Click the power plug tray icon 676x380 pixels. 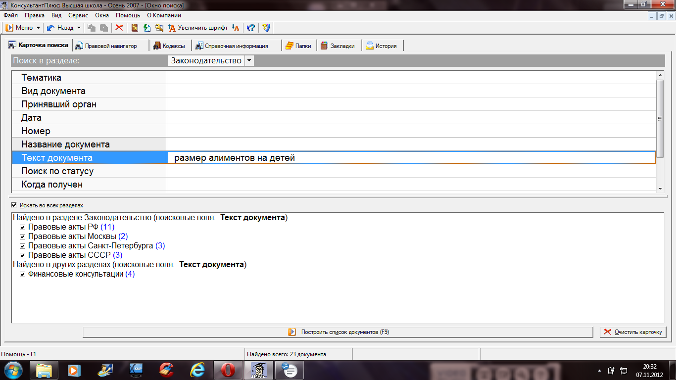(x=611, y=370)
